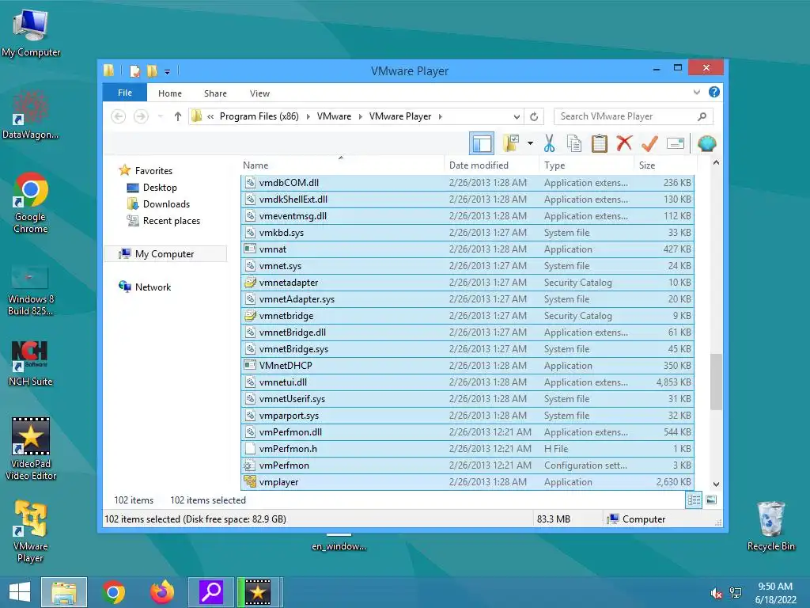This screenshot has height=608, width=810.
Task: Show hidden breadcrumb path chevrons
Action: click(x=210, y=117)
